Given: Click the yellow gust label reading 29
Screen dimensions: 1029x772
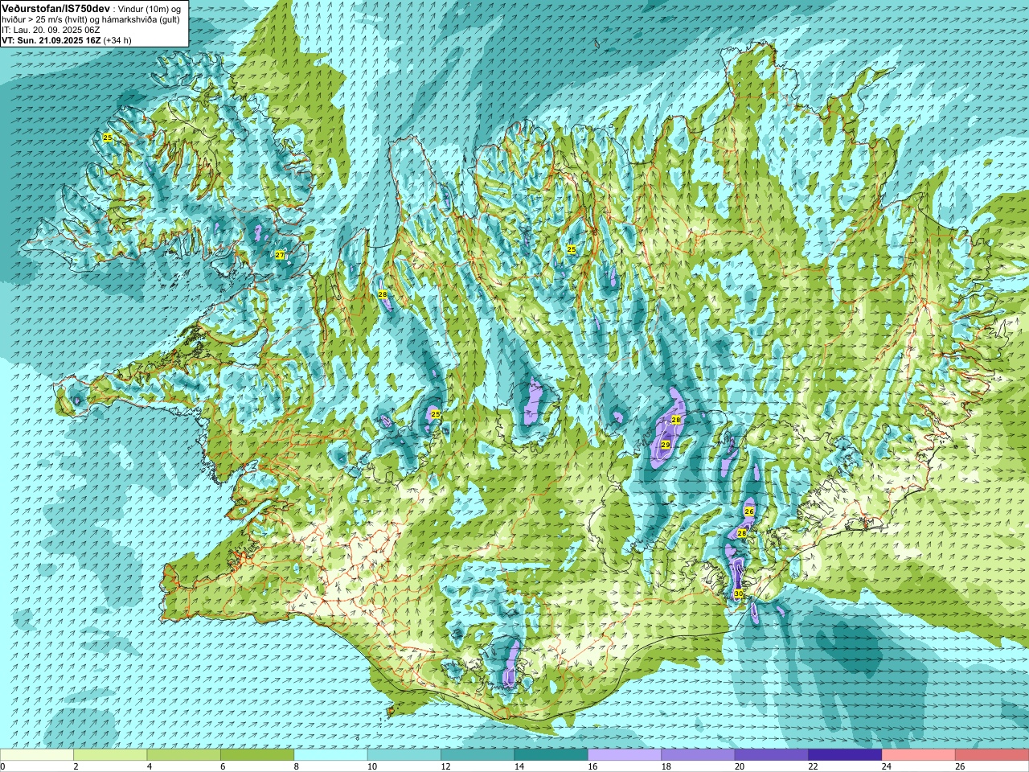Looking at the screenshot, I should pos(666,444).
